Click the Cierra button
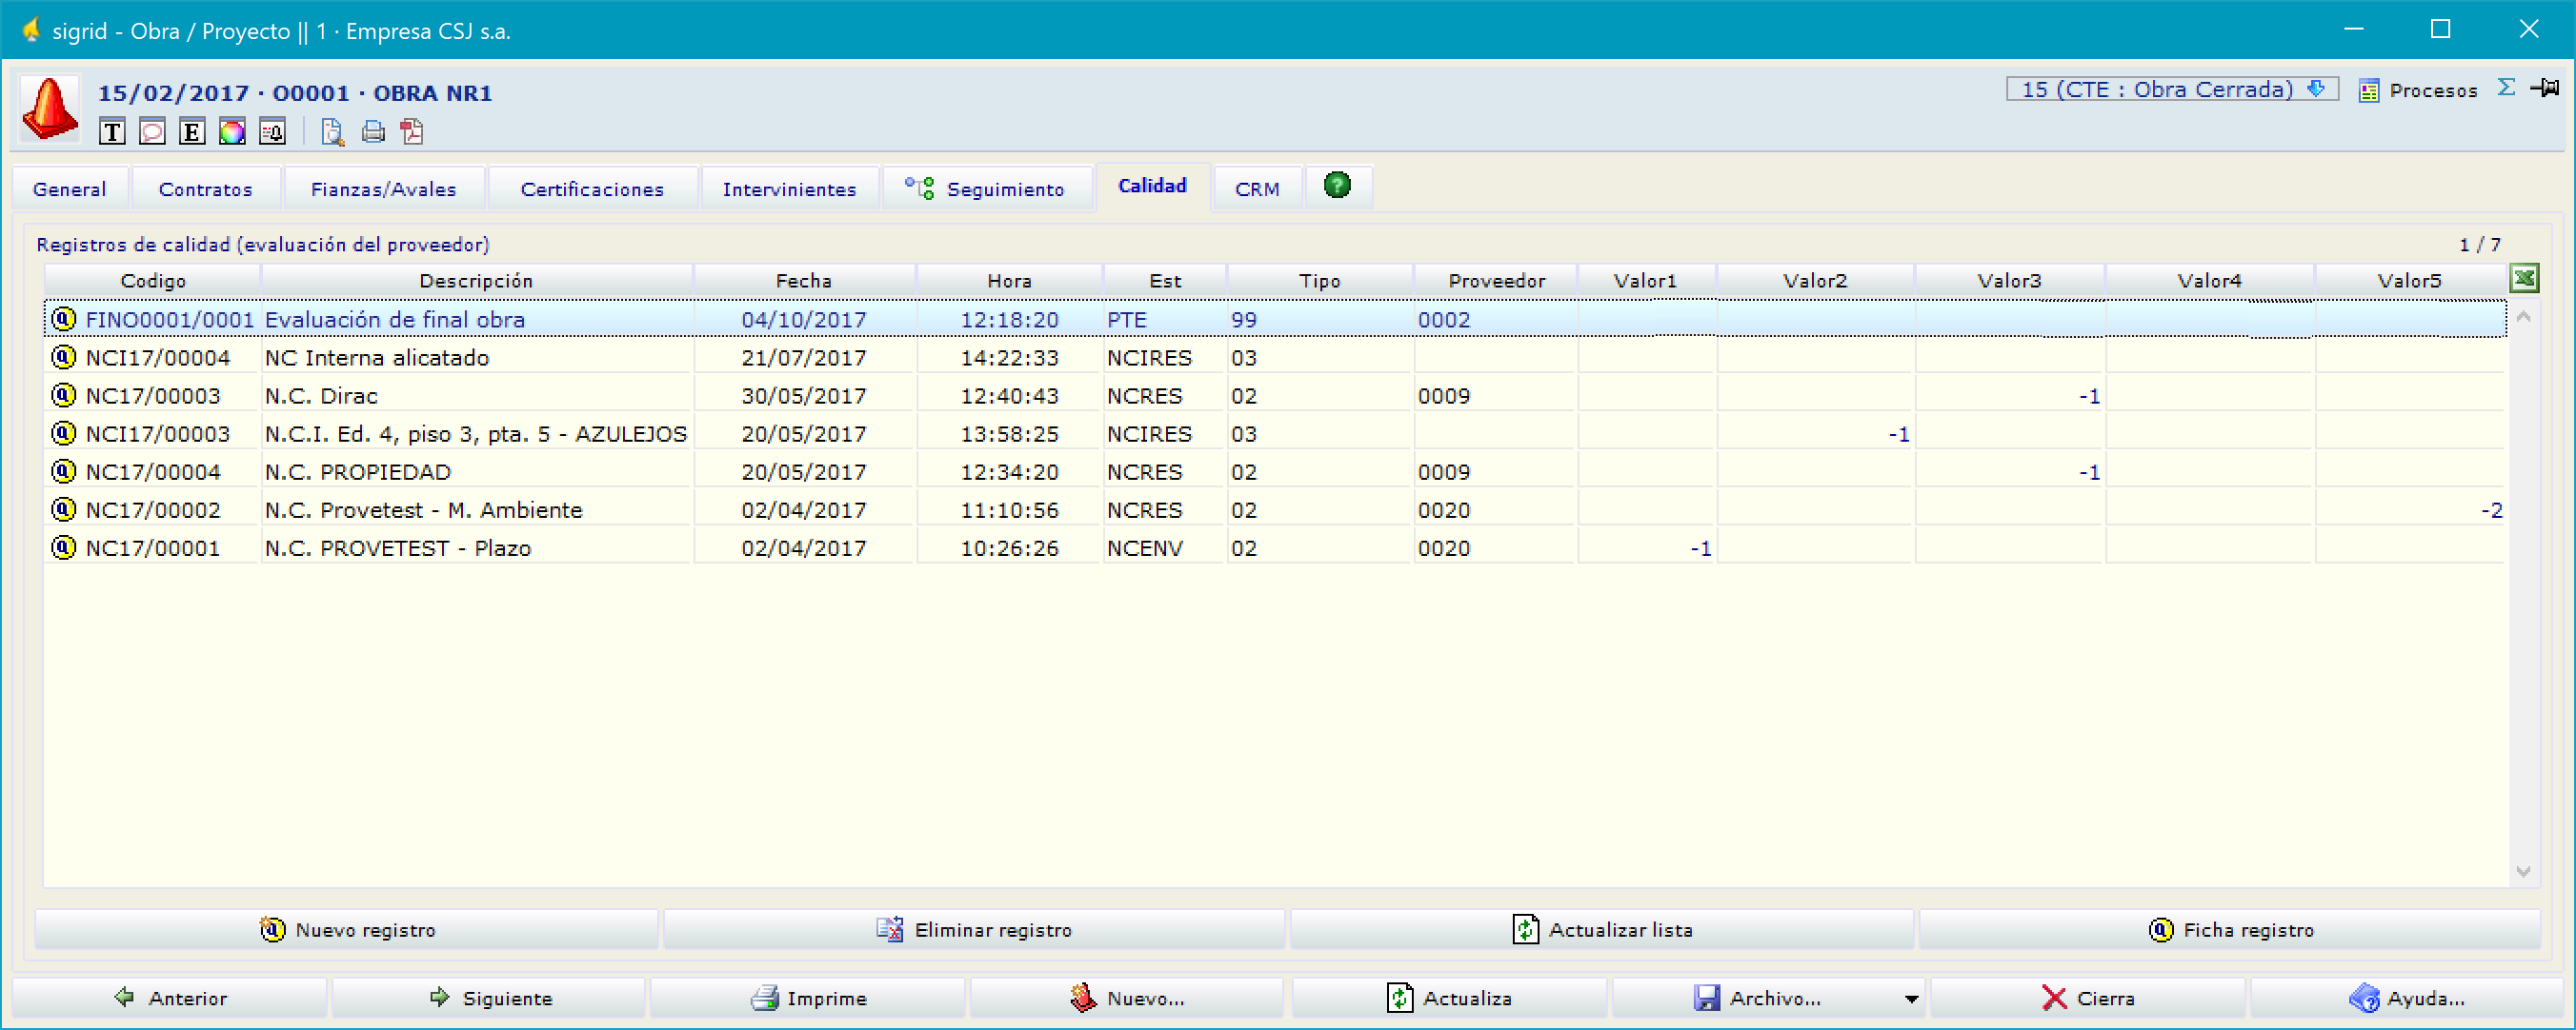The width and height of the screenshot is (2576, 1030). click(2088, 997)
